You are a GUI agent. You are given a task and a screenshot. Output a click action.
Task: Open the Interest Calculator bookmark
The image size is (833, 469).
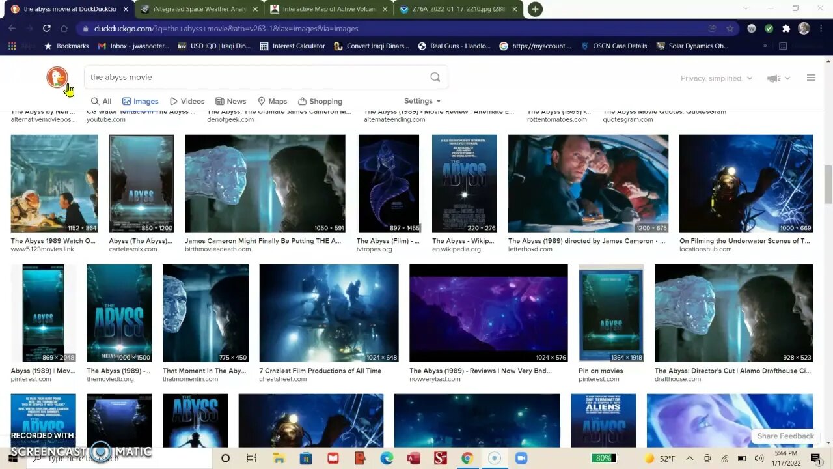pos(292,46)
